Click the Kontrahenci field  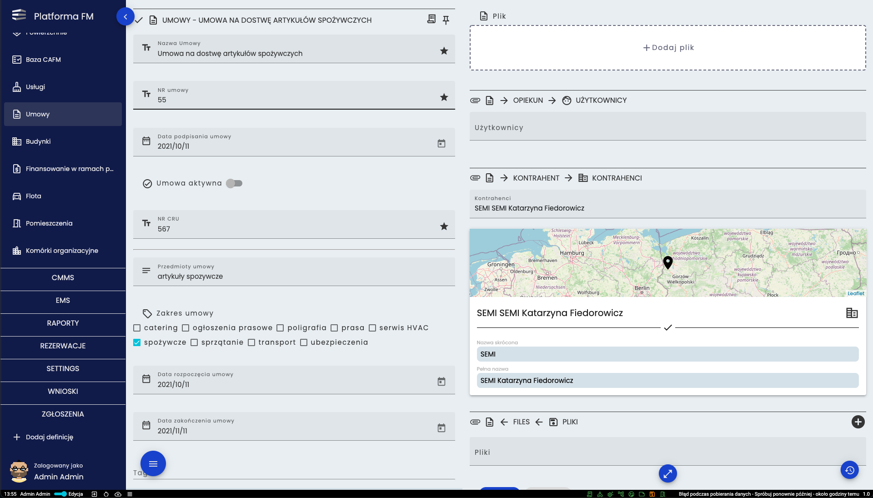[667, 204]
